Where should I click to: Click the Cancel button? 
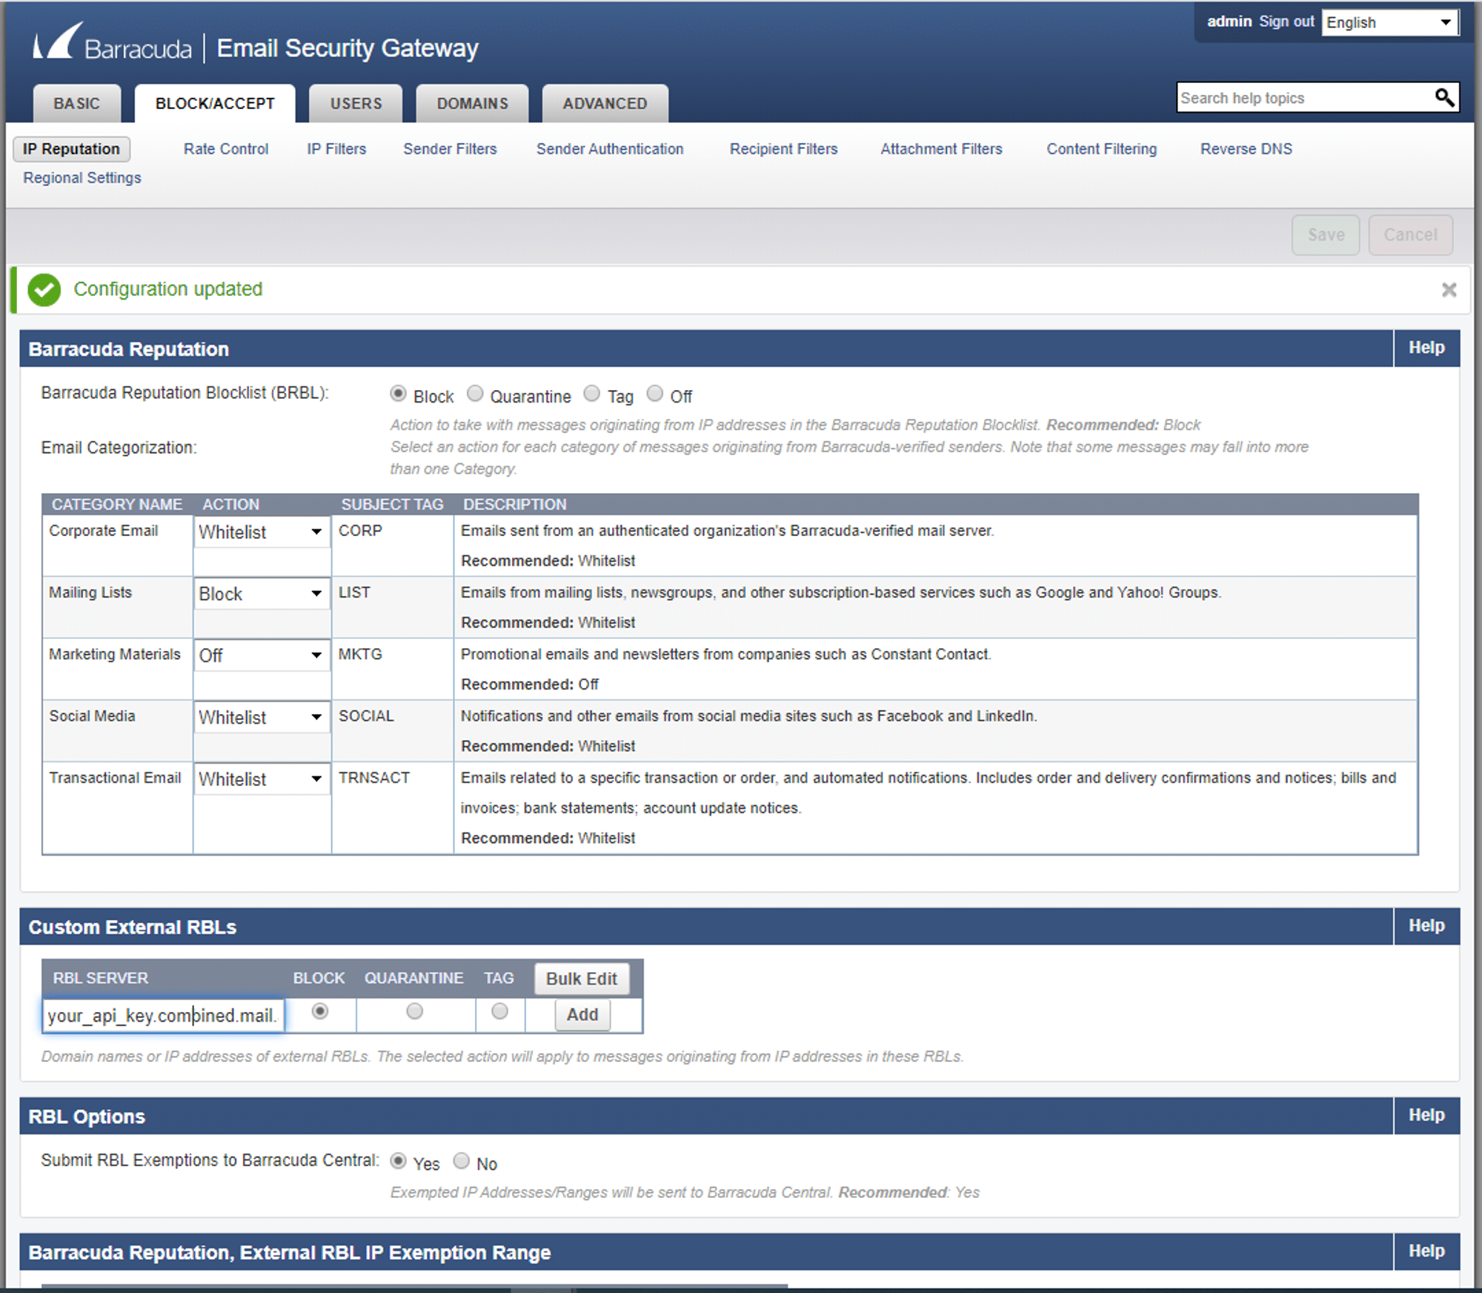pyautogui.click(x=1410, y=235)
